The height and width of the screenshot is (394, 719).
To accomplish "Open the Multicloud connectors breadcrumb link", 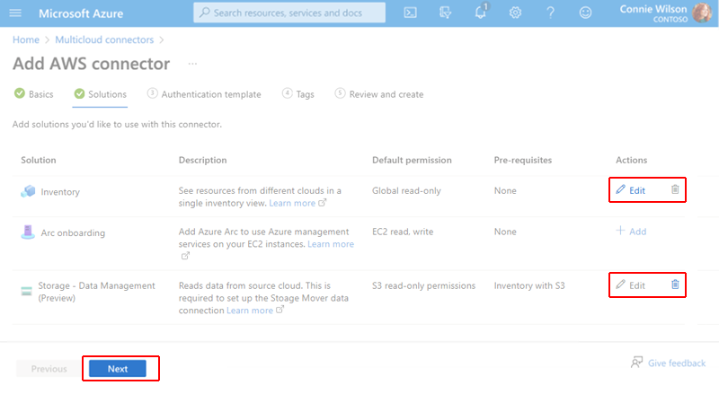I will pyautogui.click(x=104, y=39).
